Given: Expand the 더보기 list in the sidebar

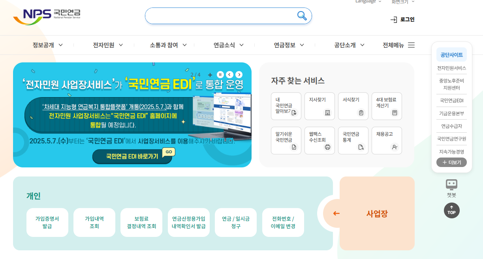Looking at the screenshot, I should [x=451, y=162].
